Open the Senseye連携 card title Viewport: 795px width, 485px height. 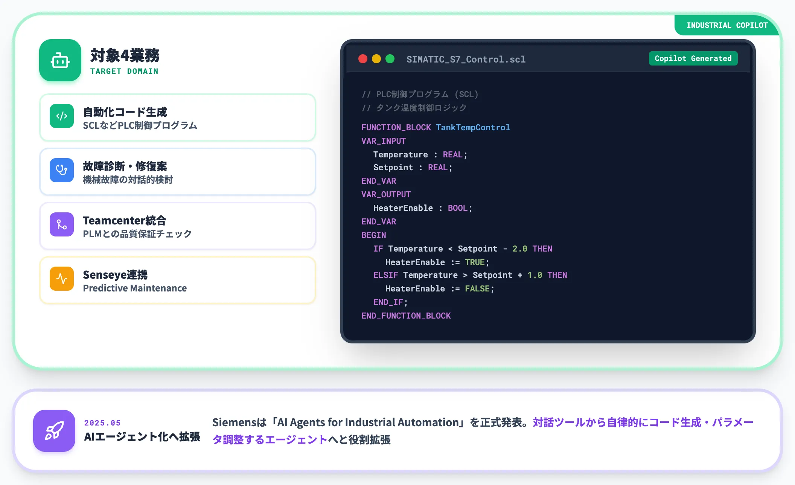pyautogui.click(x=115, y=275)
